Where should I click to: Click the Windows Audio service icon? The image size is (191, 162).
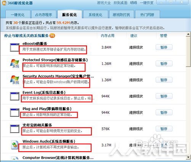click(14, 145)
